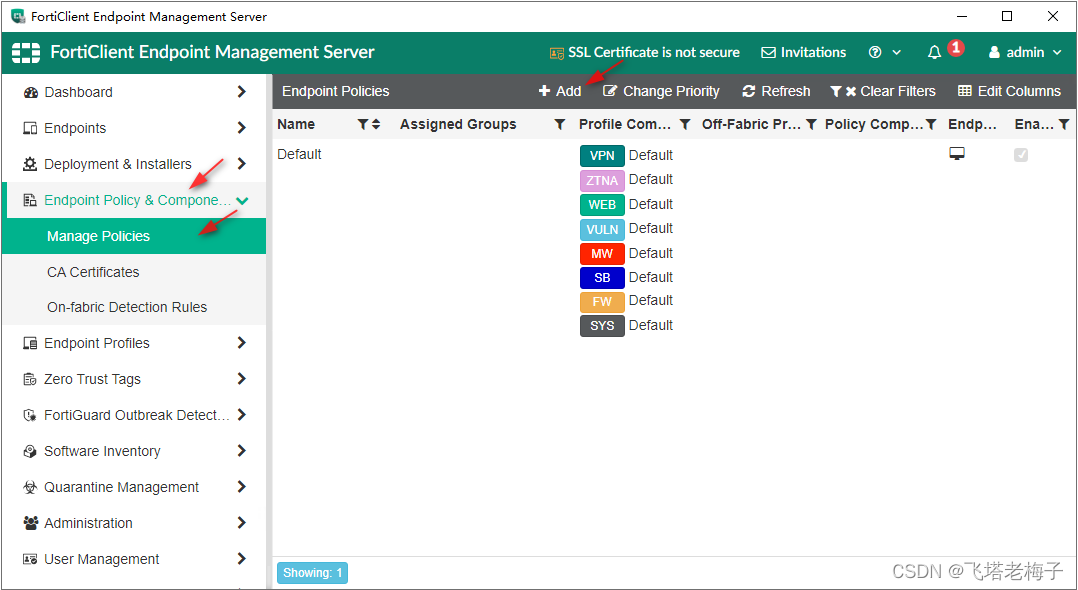1078x590 pixels.
Task: Filter the Name column
Action: click(363, 125)
